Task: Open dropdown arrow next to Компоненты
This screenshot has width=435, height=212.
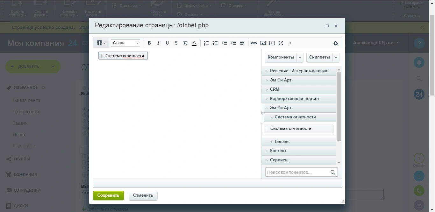Action: tap(299, 57)
